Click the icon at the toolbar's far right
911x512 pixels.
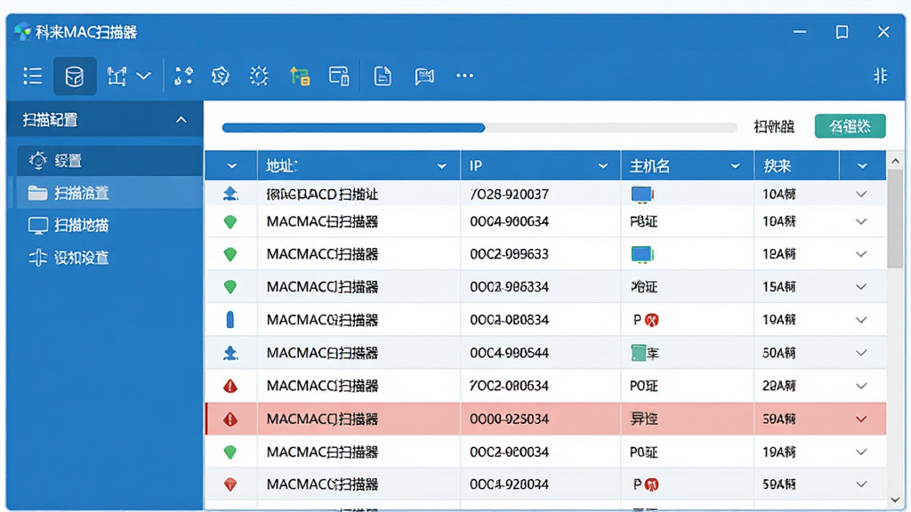[x=880, y=76]
